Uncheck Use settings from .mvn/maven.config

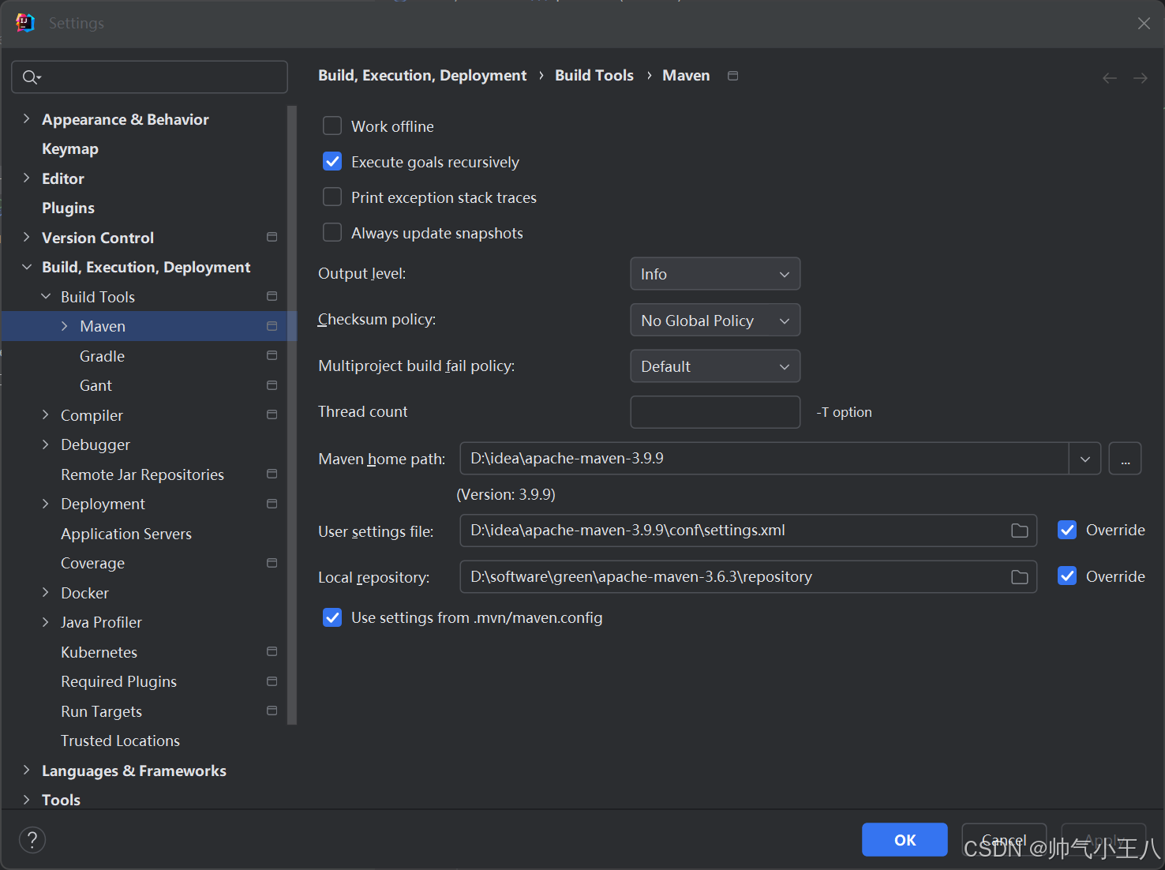coord(332,617)
